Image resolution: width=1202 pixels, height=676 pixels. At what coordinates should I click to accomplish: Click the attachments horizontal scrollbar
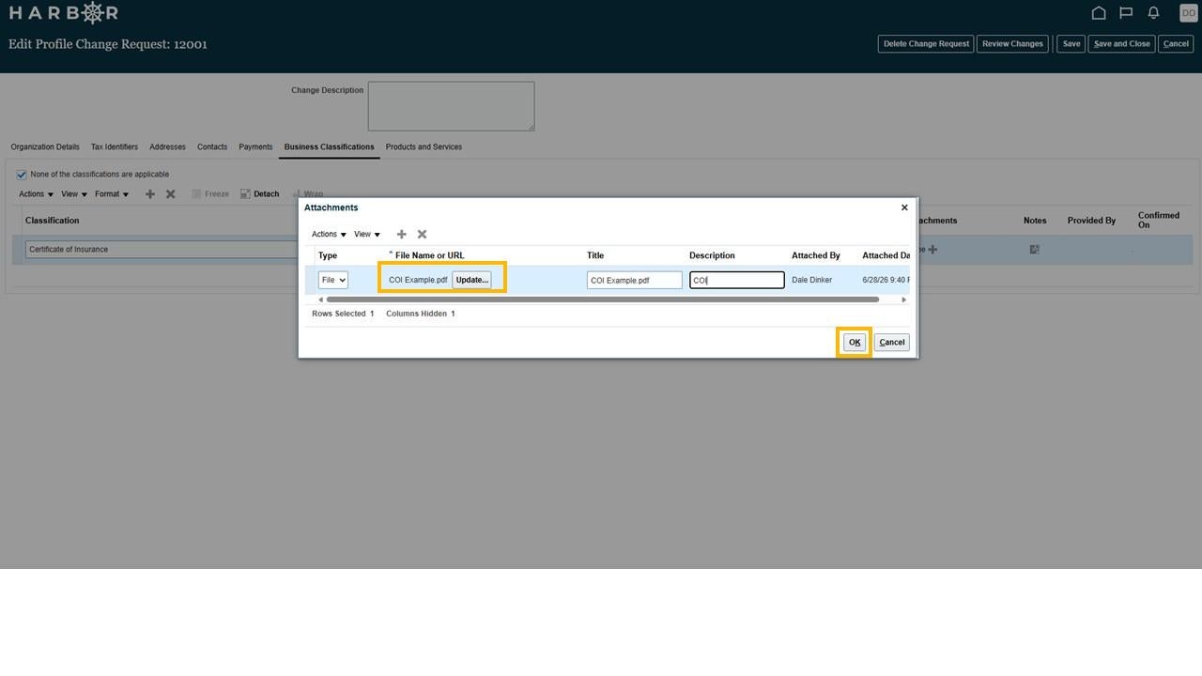[x=602, y=300]
